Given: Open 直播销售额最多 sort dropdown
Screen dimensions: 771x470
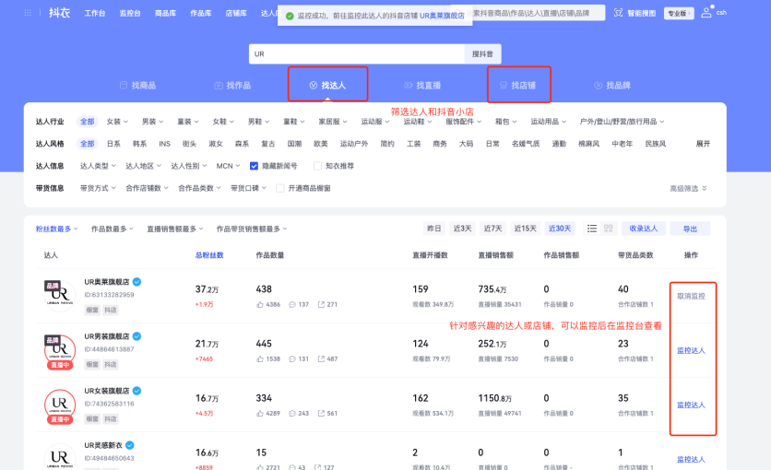Looking at the screenshot, I should (x=174, y=229).
